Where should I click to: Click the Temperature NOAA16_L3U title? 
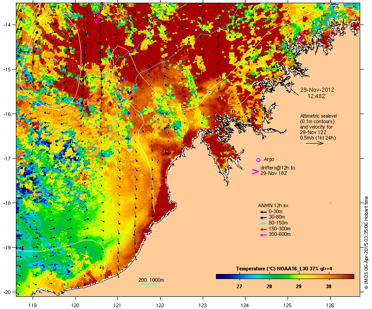(x=284, y=269)
